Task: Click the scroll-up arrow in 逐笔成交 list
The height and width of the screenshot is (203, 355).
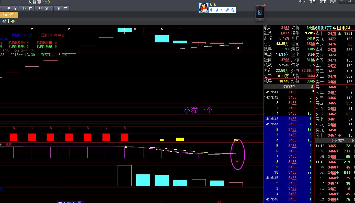Action: (314, 91)
